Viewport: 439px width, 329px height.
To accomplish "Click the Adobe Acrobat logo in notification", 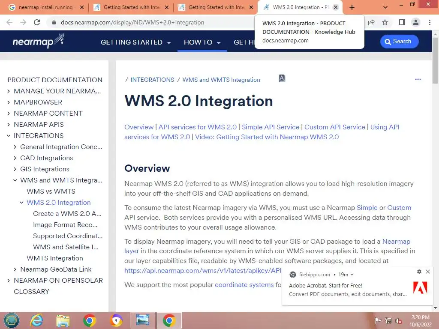I will coord(420,288).
